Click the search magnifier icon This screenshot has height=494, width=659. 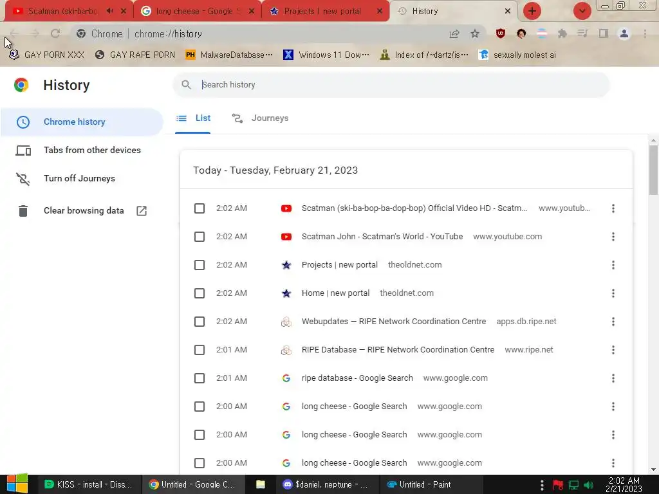click(x=186, y=84)
